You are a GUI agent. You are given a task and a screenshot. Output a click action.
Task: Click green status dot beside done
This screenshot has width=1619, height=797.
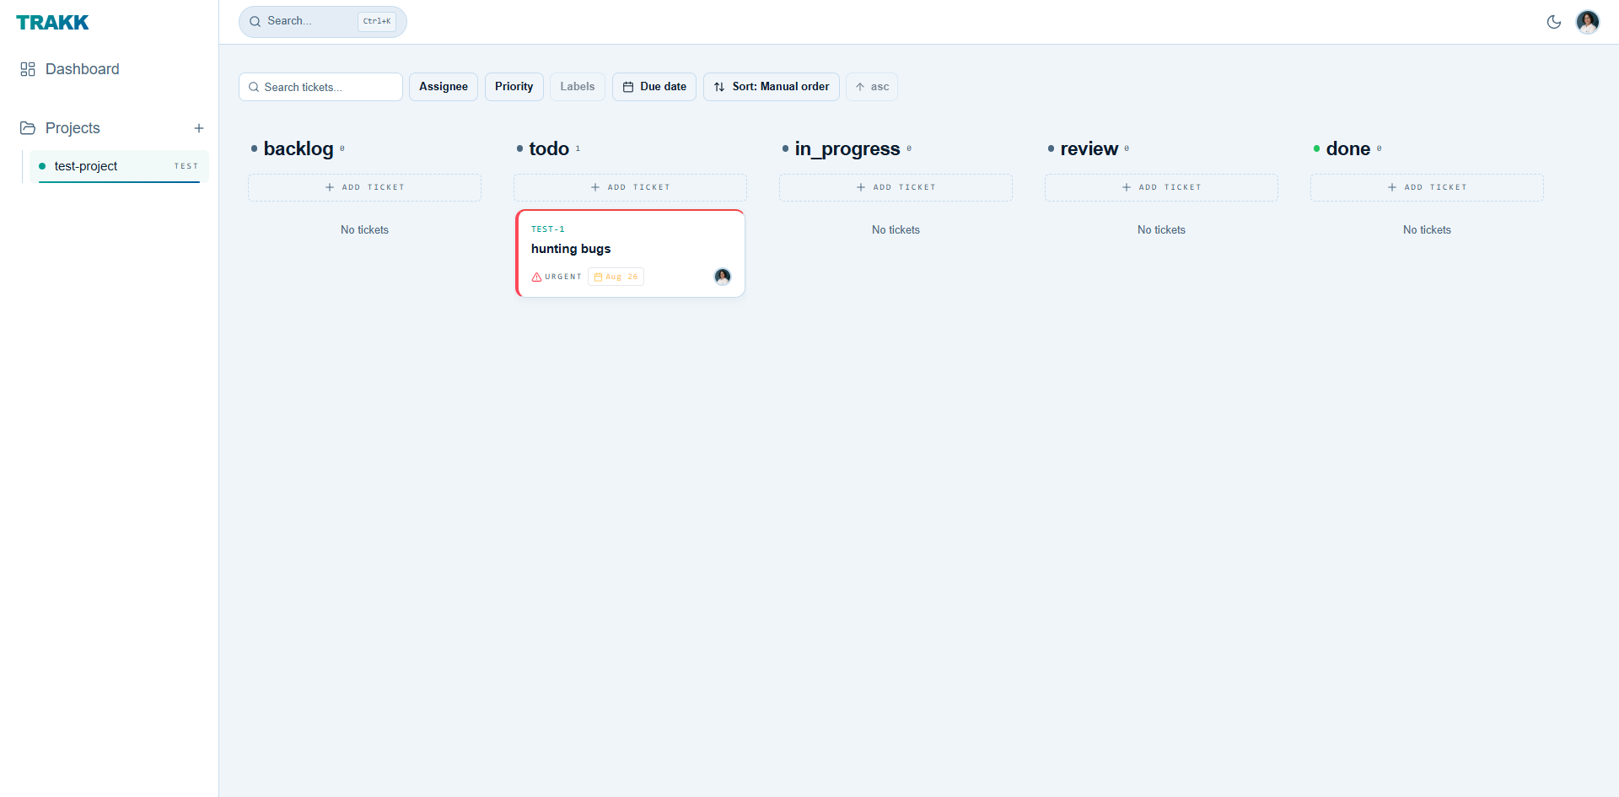tap(1316, 148)
